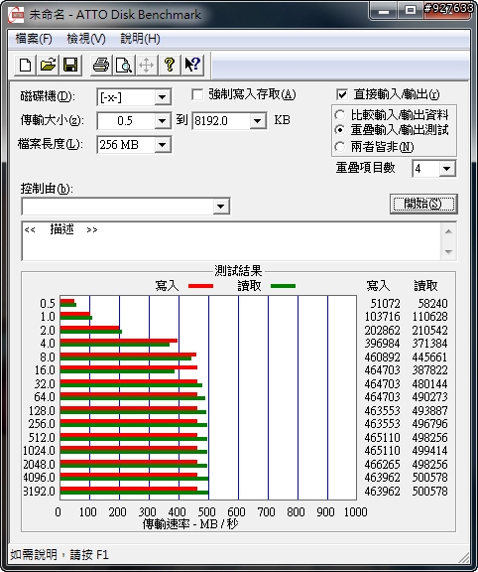Click the move crosshair toolbar icon
The width and height of the screenshot is (478, 572).
pyautogui.click(x=146, y=66)
